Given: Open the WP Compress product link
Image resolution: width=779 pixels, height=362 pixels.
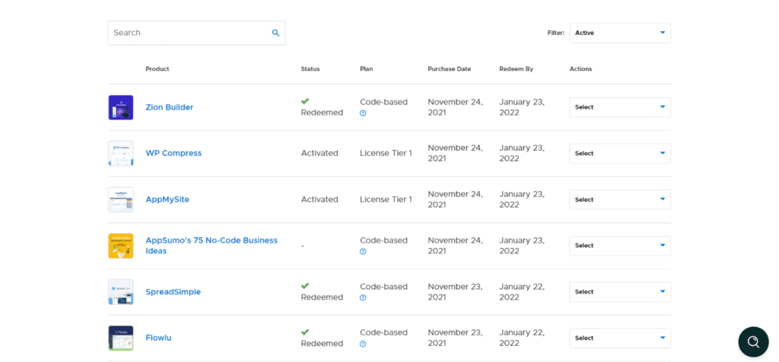Looking at the screenshot, I should point(173,154).
